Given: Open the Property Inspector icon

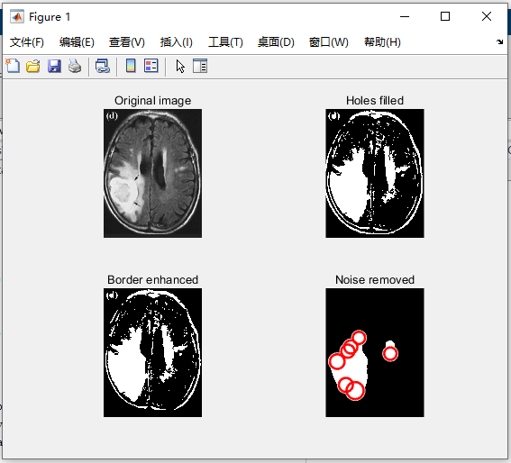Looking at the screenshot, I should pos(200,66).
